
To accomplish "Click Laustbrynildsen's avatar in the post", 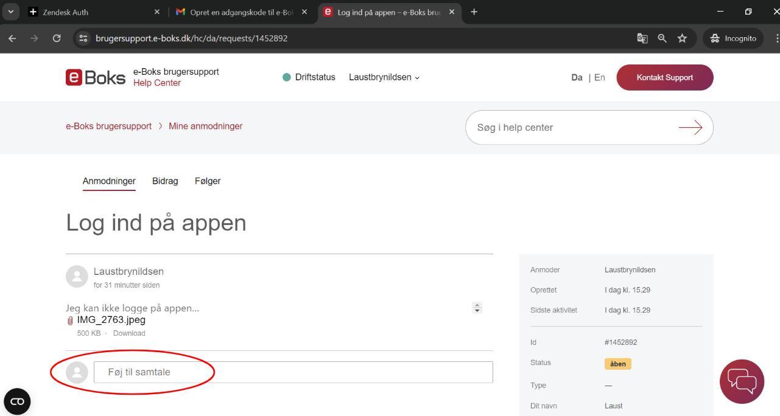I will pos(77,277).
